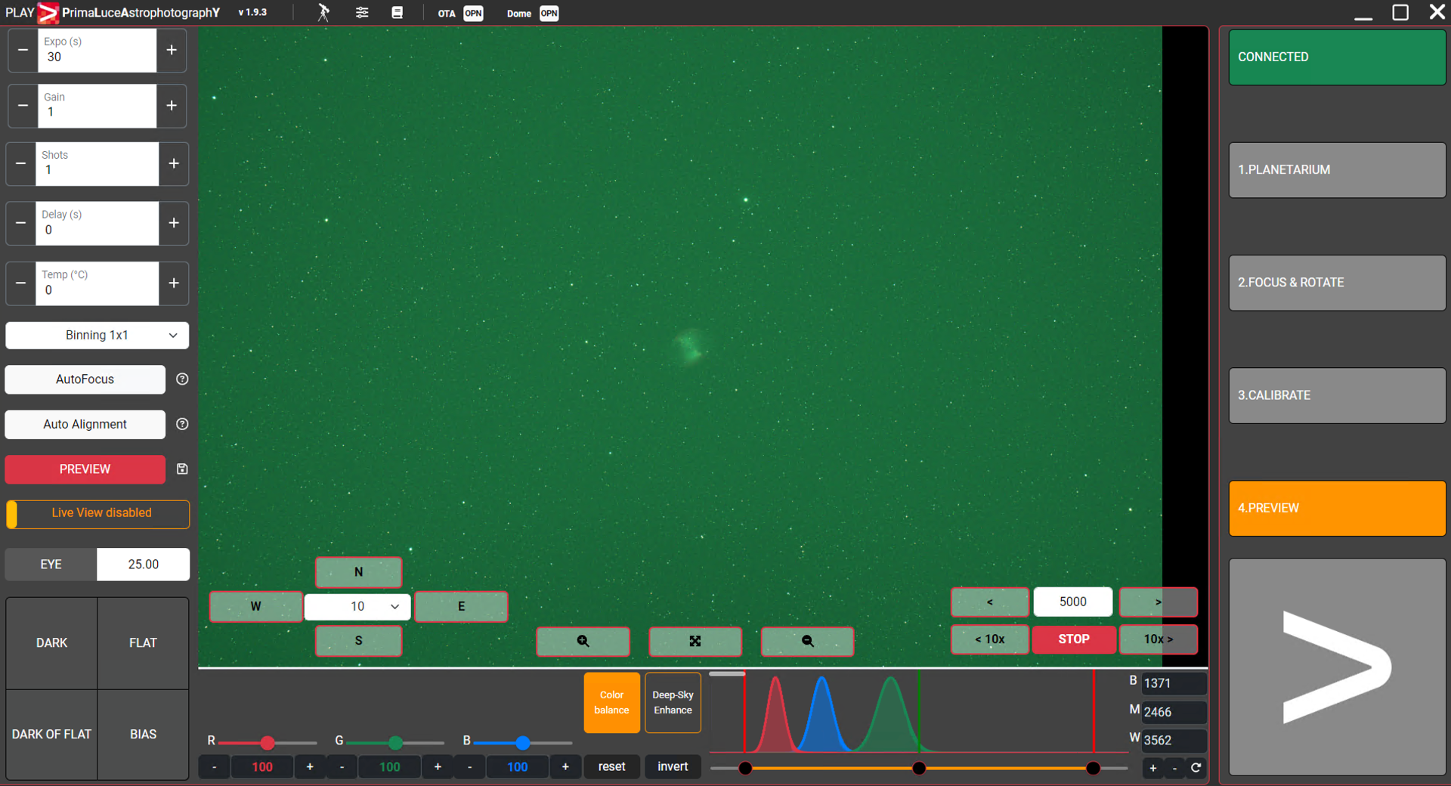This screenshot has width=1451, height=786.
Task: Start Auto Alignment
Action: [85, 424]
